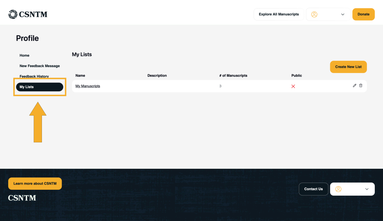Select the My Lists sidebar item
383x221 pixels.
click(x=39, y=87)
